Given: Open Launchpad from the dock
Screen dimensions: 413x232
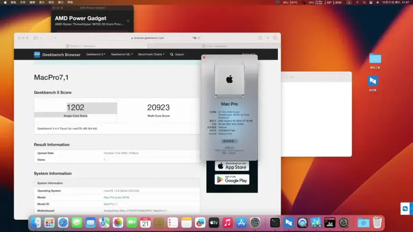Looking at the screenshot, I should pyautogui.click(x=49, y=223).
